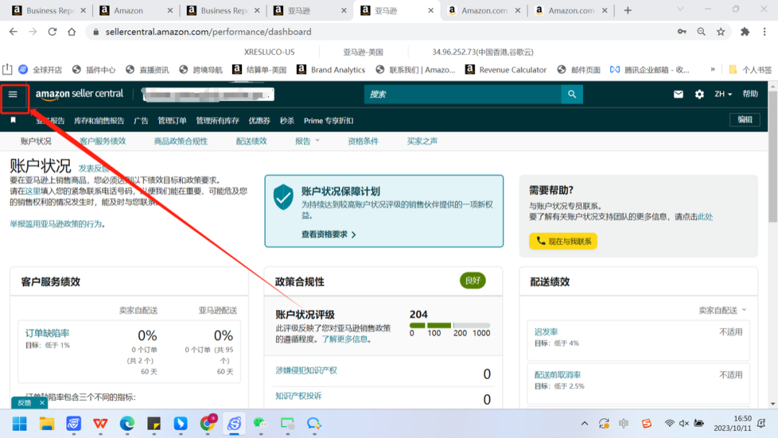Click the 举报滥用亚马逊政策的行为 link
This screenshot has height=438, width=778.
[x=56, y=224]
